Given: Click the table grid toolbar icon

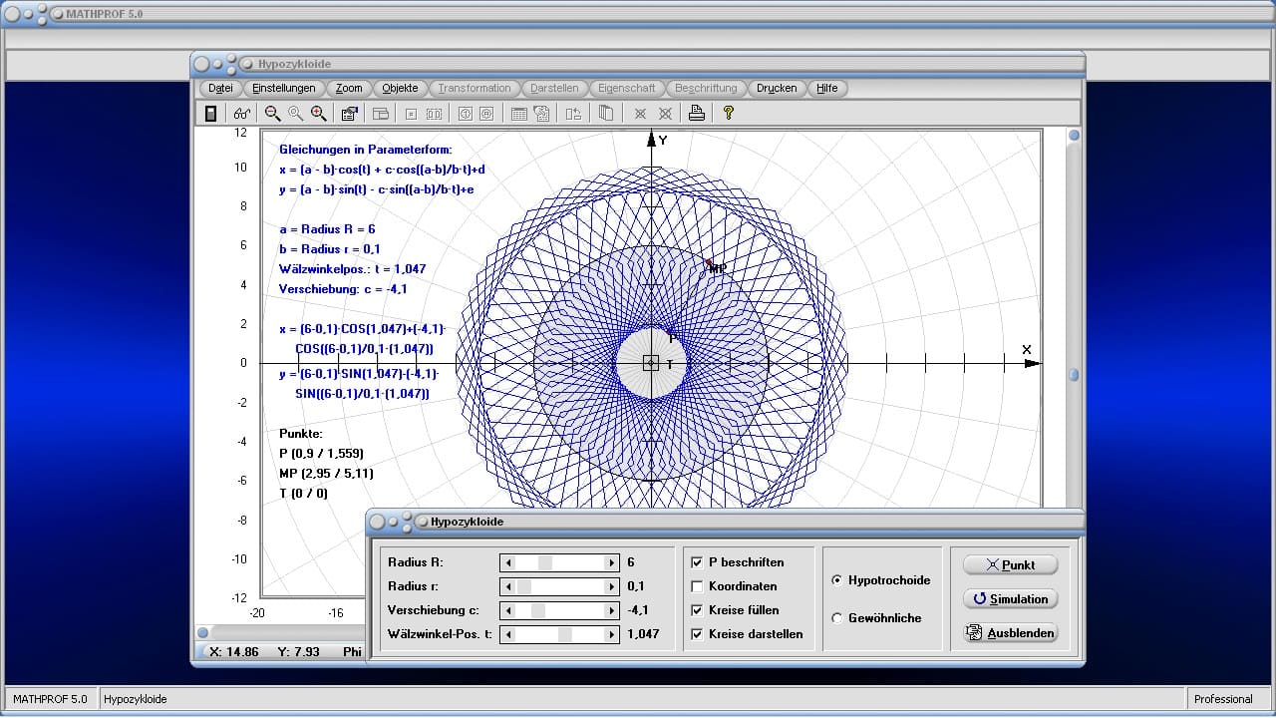Looking at the screenshot, I should click(518, 114).
